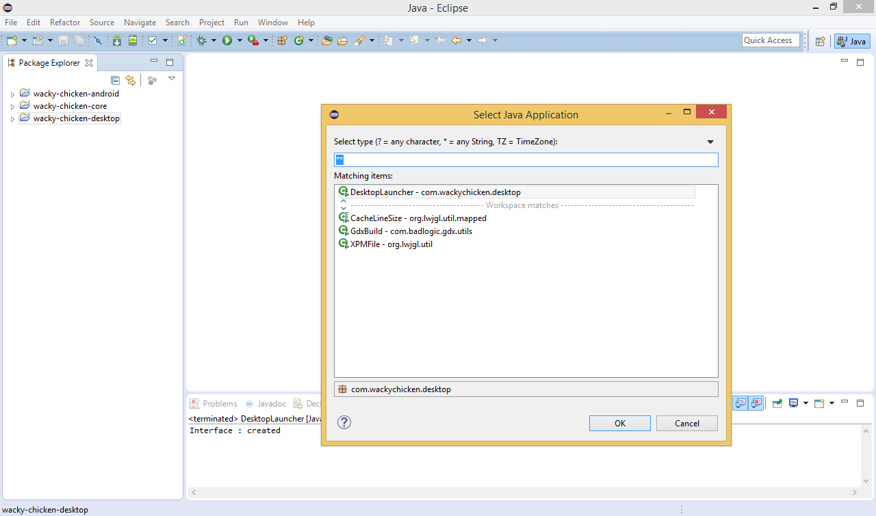876x516 pixels.
Task: Click the Debug bug icon
Action: [x=202, y=40]
